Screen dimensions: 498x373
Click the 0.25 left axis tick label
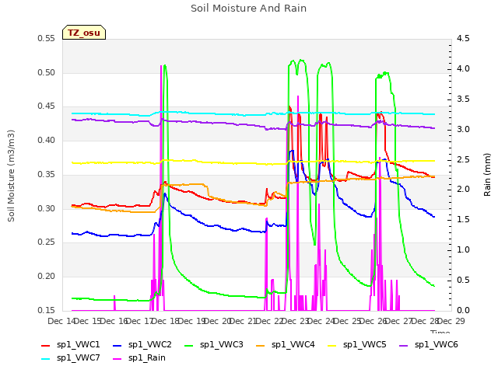click(47, 242)
